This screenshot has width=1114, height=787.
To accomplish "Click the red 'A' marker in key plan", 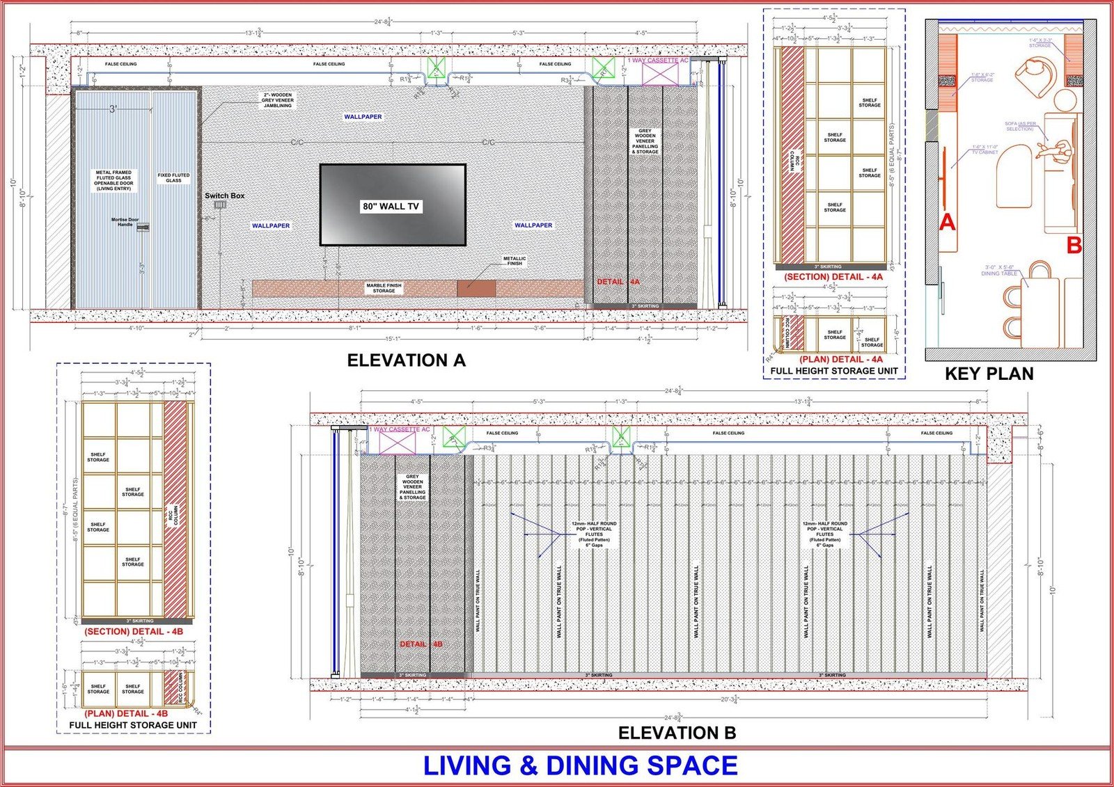I will (x=947, y=222).
